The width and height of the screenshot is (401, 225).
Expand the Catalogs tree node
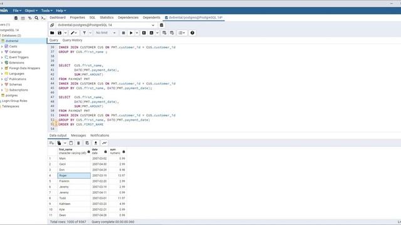2,52
